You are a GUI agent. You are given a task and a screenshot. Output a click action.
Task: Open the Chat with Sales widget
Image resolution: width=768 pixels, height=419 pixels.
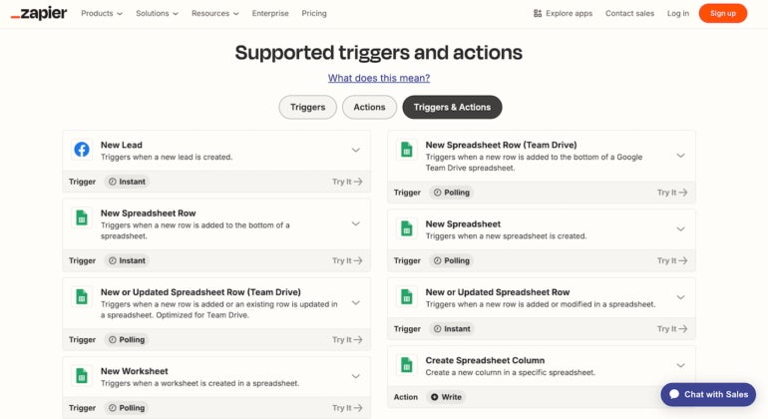[x=708, y=394]
